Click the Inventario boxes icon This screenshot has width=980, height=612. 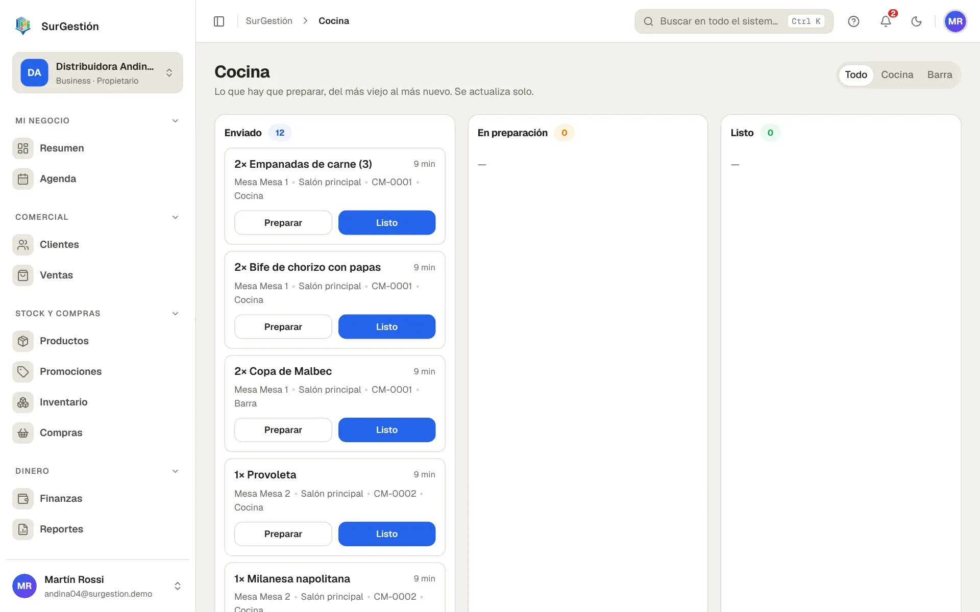pyautogui.click(x=23, y=402)
